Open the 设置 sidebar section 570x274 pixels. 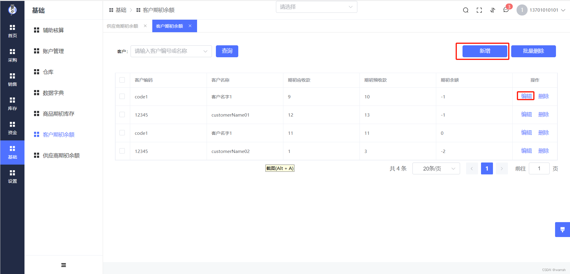[12, 177]
